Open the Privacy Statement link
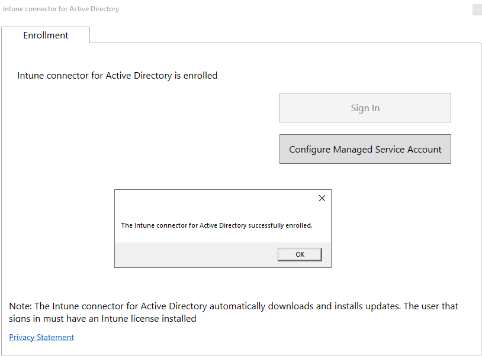The width and height of the screenshot is (482, 356). [x=41, y=337]
